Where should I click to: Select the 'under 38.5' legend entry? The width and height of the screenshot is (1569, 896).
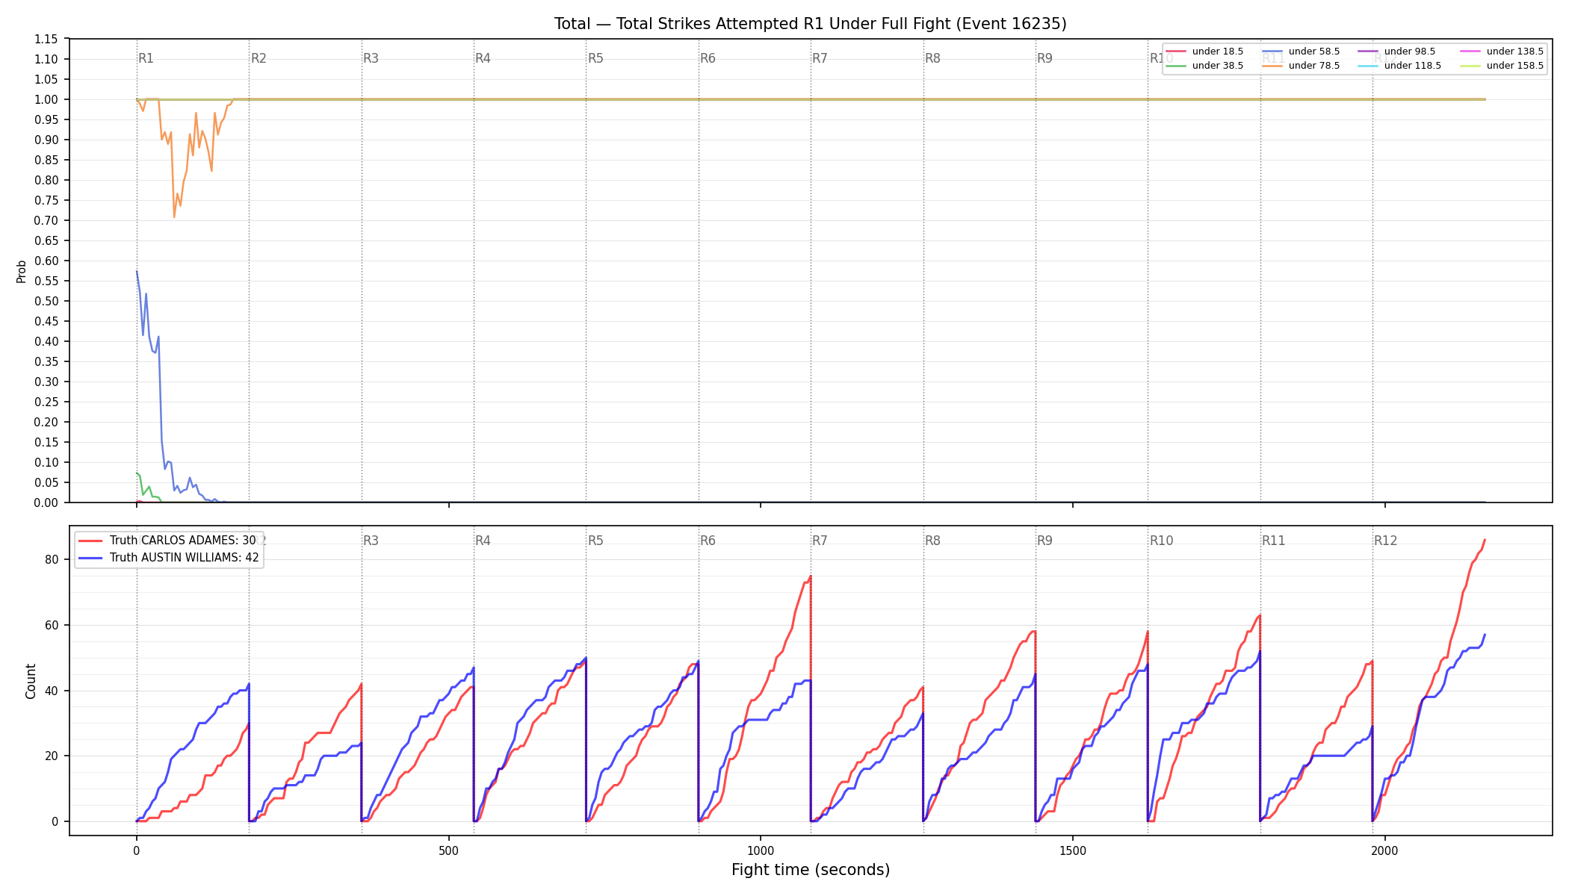pos(1204,66)
